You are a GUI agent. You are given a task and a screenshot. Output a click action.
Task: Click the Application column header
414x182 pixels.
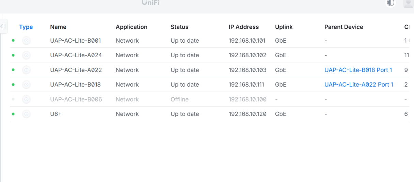pyautogui.click(x=131, y=27)
